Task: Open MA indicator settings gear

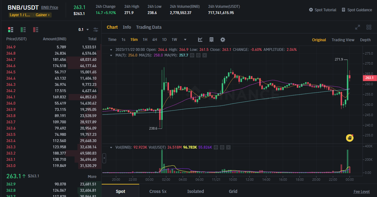Action: click(x=198, y=55)
